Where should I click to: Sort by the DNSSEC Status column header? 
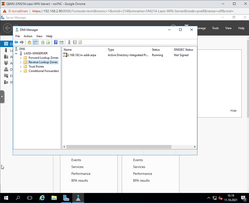click(x=185, y=50)
